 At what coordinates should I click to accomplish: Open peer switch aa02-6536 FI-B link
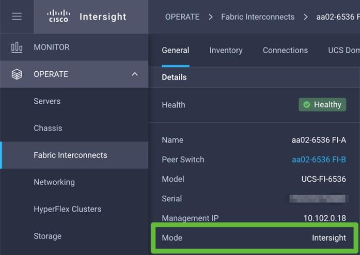(x=319, y=160)
